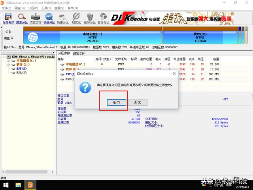253x190 pixels.
Task: Select the 恢复文件 recover files icon
Action: [36, 19]
